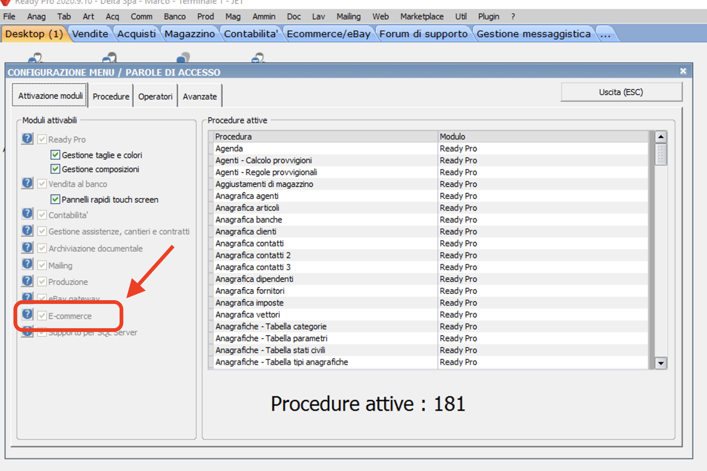Open the Ecommerce/eBay tab
707x471 pixels.
(x=328, y=34)
